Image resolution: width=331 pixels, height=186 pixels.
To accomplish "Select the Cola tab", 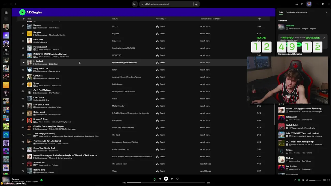I will [x=281, y=12].
